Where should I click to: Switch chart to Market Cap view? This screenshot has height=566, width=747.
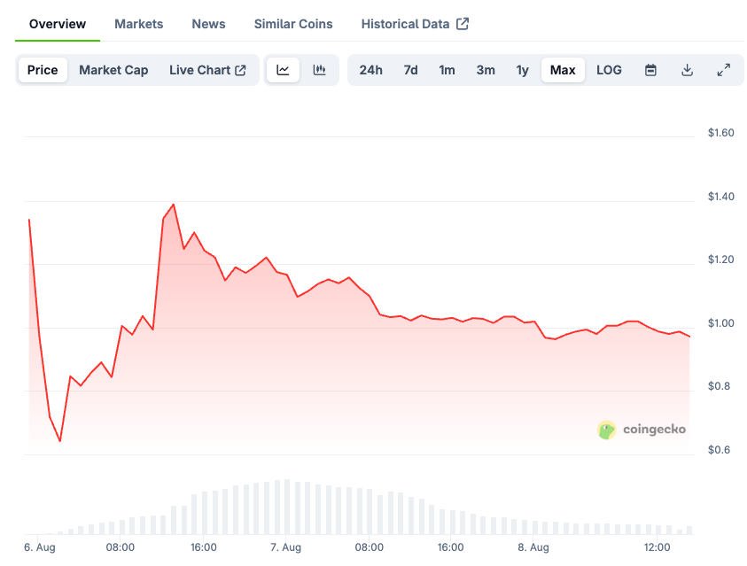[113, 69]
